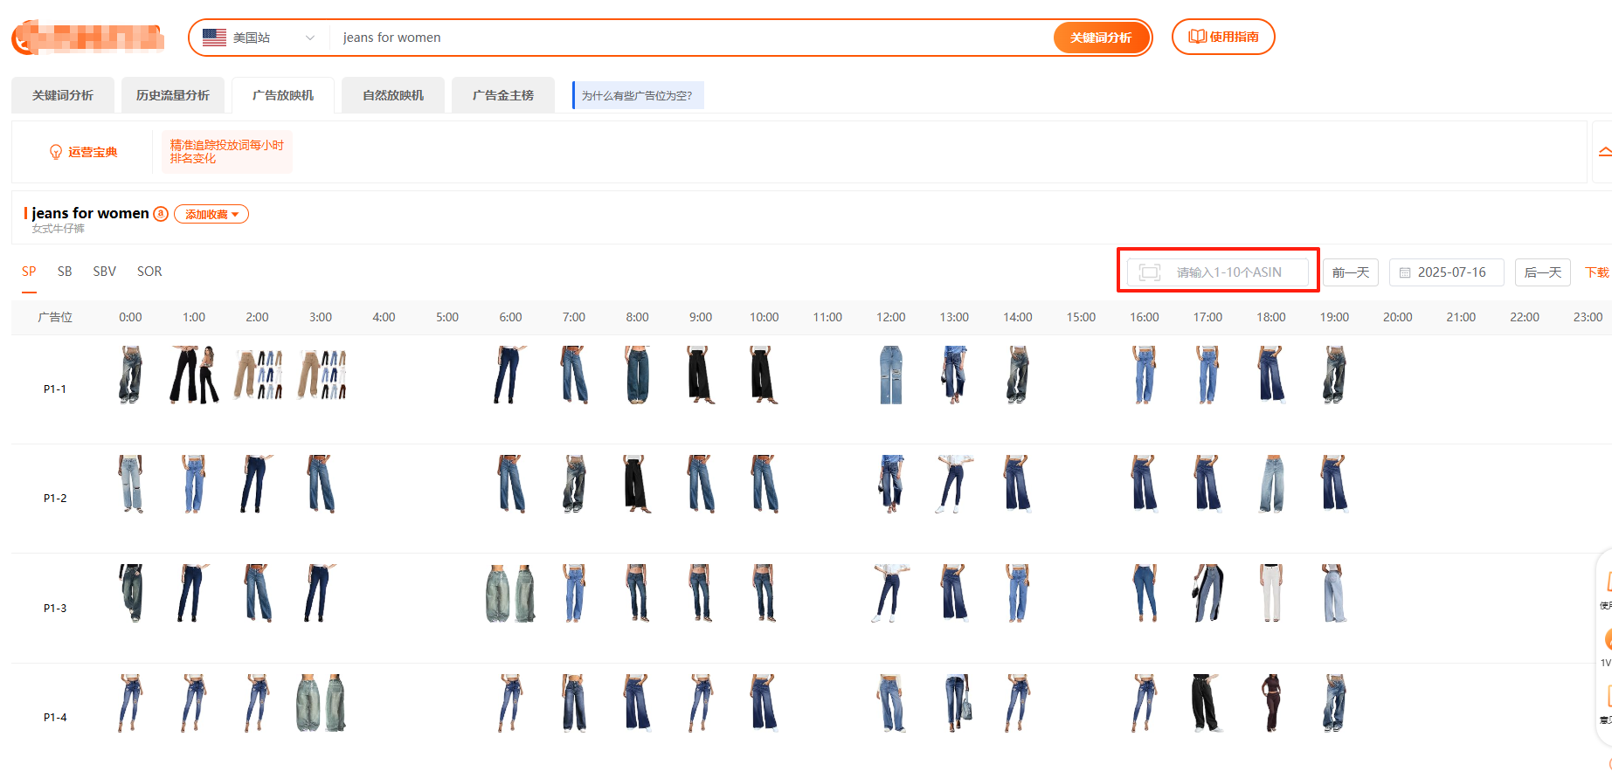Click the keyword search field with 'jeans for women'
Screen dimensions: 1612x771
click(x=690, y=38)
